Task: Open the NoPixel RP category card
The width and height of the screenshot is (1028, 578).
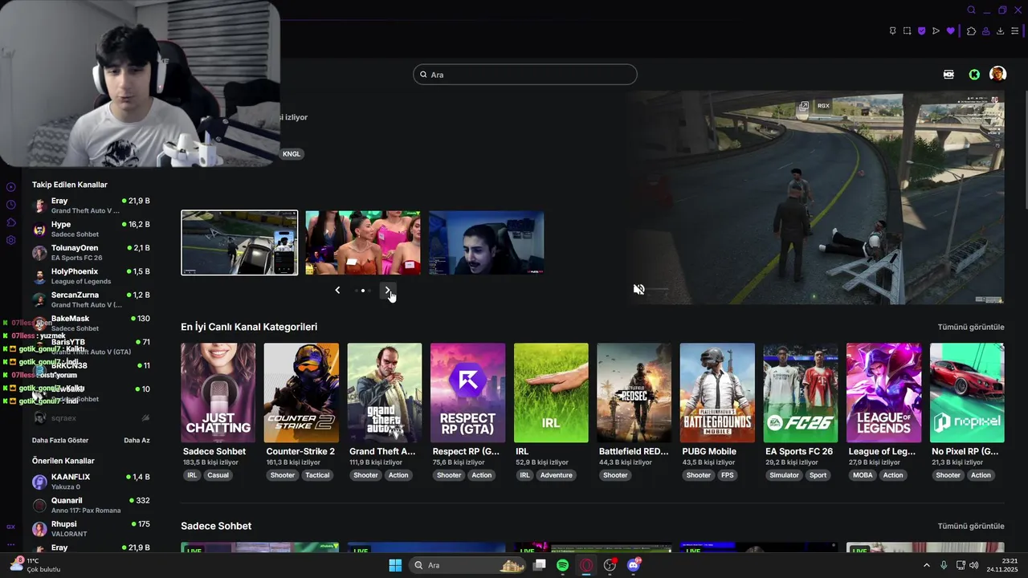Action: pos(967,393)
